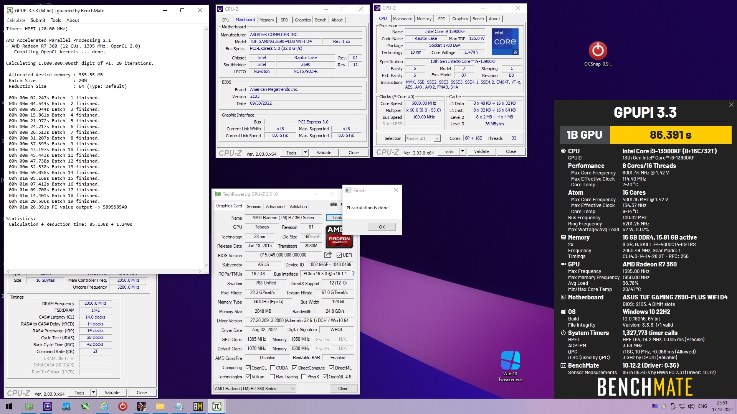This screenshot has height=414, width=737.
Task: Open the Tools menu in GPUPI
Action: (56, 20)
